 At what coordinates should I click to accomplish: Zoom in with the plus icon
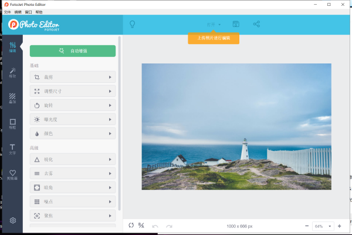[x=340, y=226]
